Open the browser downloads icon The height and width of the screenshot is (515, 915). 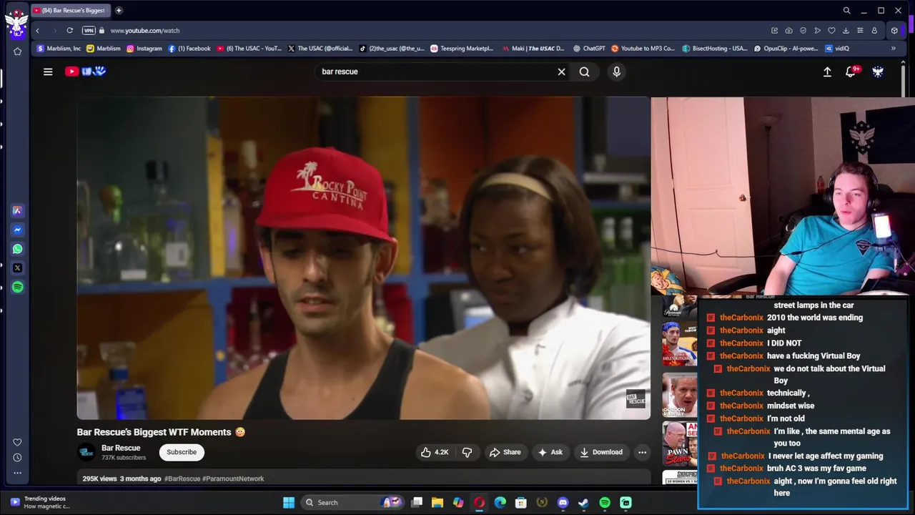tap(846, 31)
